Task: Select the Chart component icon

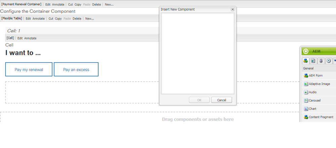Action: [306, 109]
